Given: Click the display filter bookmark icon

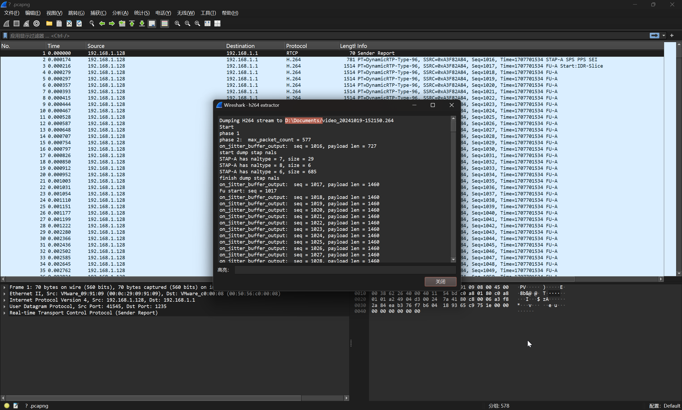Looking at the screenshot, I should click(5, 36).
